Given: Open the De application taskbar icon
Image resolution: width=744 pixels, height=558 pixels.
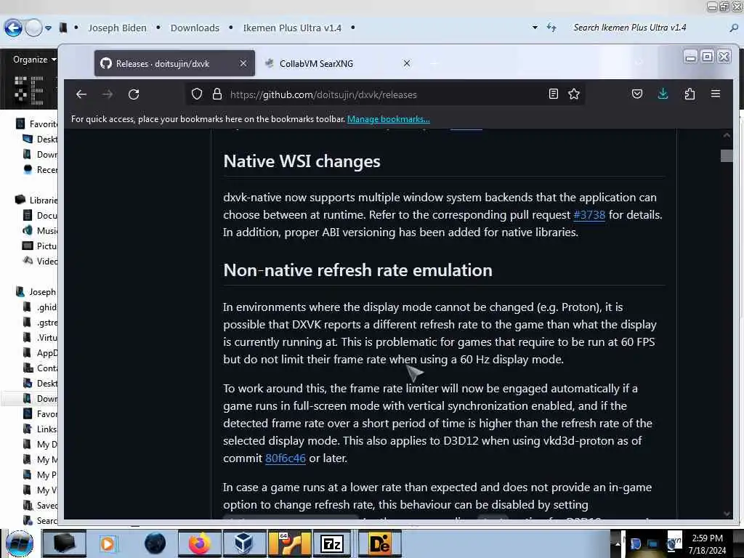Looking at the screenshot, I should 379,543.
